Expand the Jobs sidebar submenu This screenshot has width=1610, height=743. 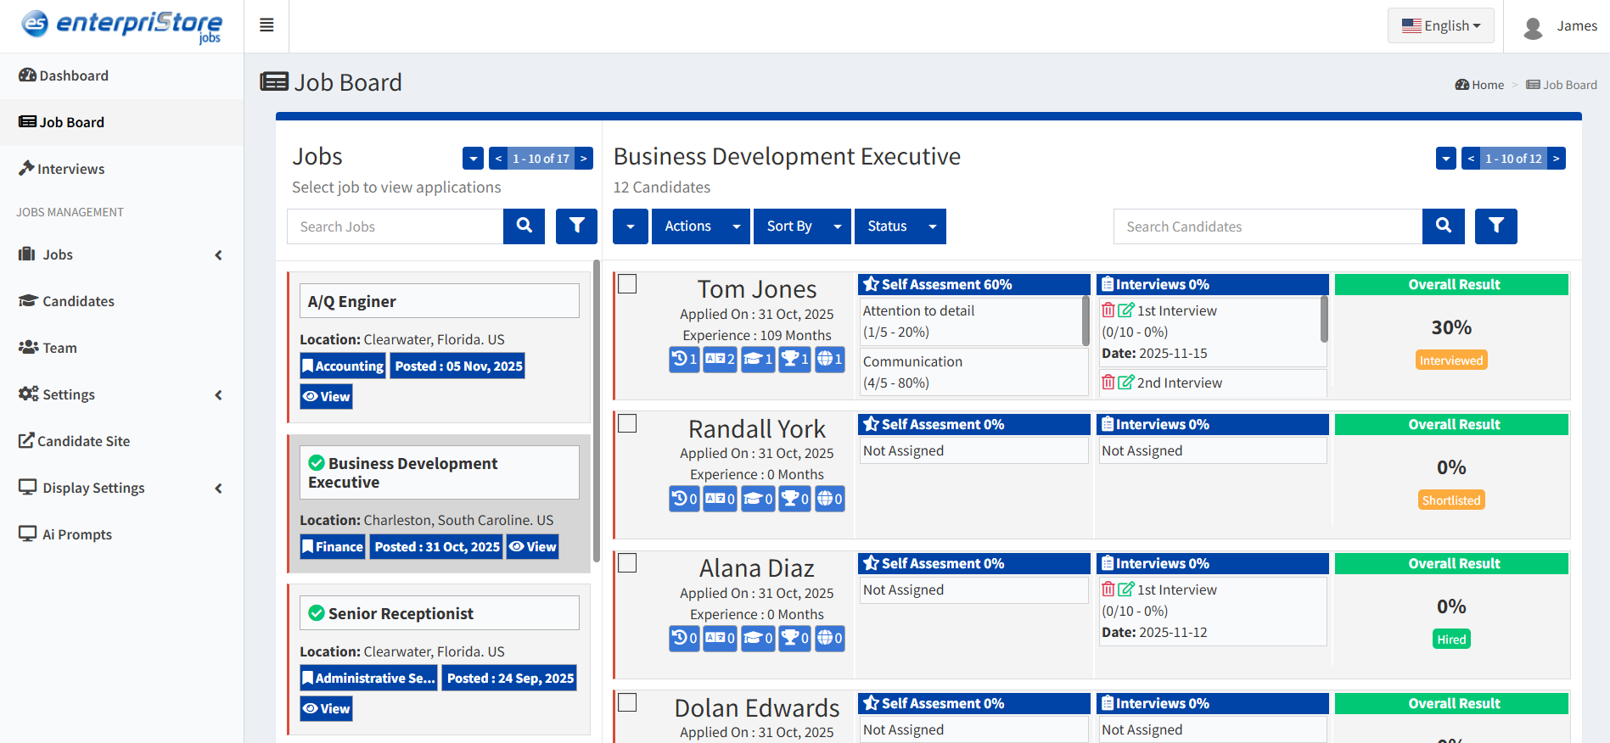[121, 254]
